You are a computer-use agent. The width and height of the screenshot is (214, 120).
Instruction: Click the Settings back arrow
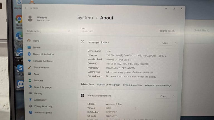[26, 8]
